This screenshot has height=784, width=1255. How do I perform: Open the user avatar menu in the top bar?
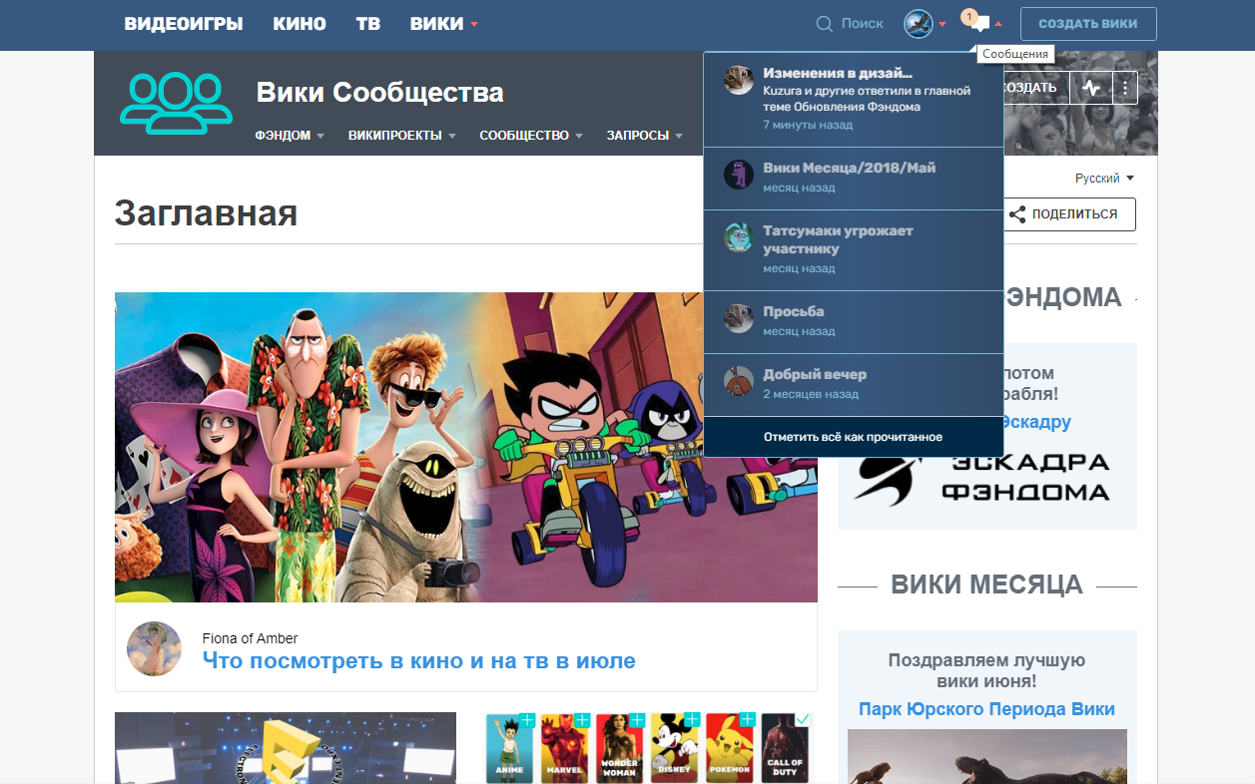pyautogui.click(x=918, y=24)
